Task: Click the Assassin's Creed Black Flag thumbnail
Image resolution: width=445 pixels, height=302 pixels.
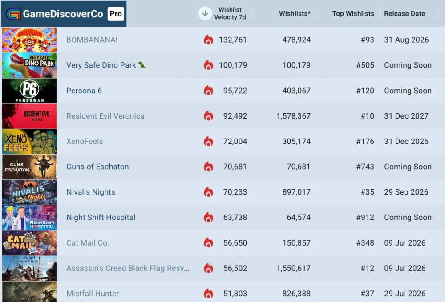Action: (x=29, y=268)
